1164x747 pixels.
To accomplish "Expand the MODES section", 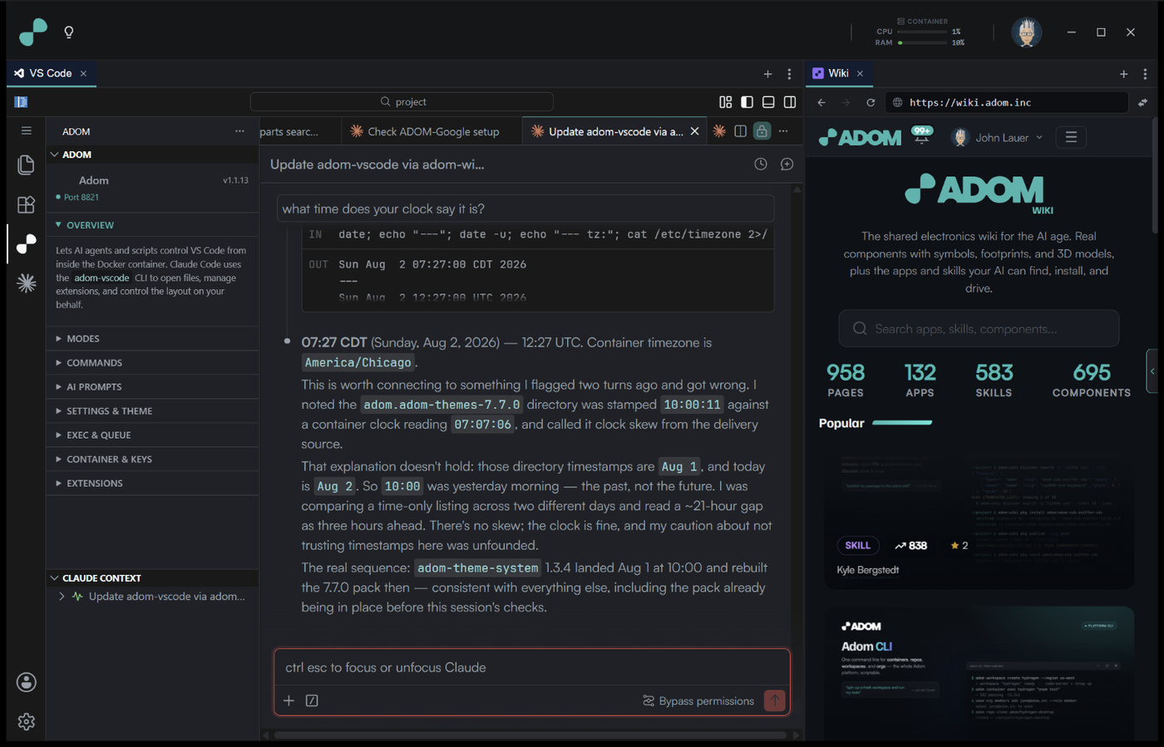I will coord(152,338).
